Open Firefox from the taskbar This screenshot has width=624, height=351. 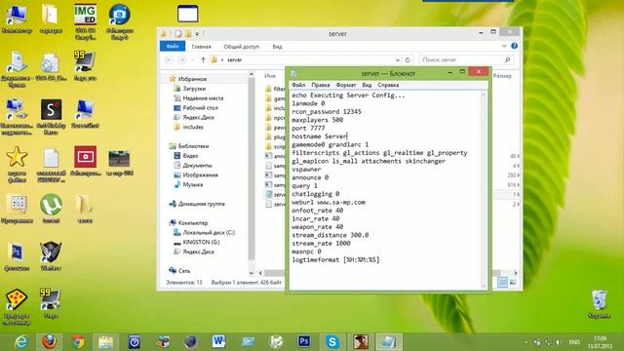(x=49, y=342)
